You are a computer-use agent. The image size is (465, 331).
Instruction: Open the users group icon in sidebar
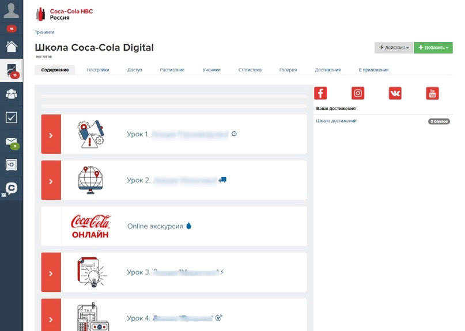coord(12,94)
